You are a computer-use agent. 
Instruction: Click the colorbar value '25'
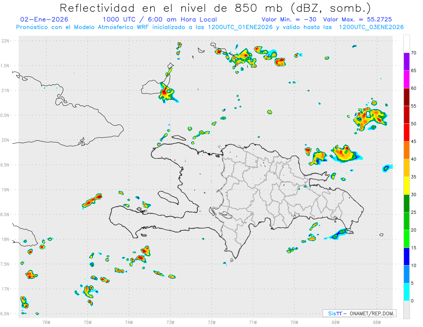413,212
